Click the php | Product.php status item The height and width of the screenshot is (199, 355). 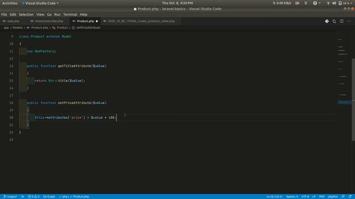point(74,197)
